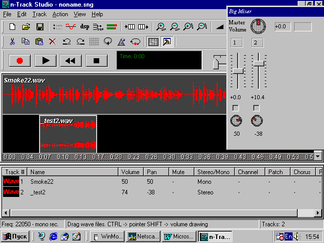Delete selection with red X icon

point(53,42)
